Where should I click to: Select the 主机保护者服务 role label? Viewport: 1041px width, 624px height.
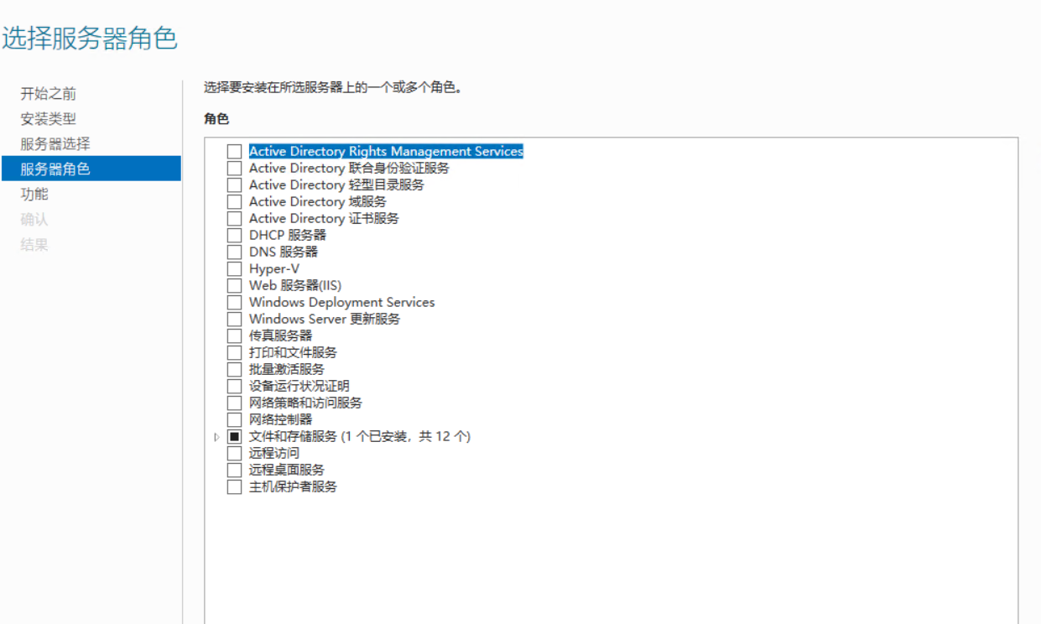293,487
